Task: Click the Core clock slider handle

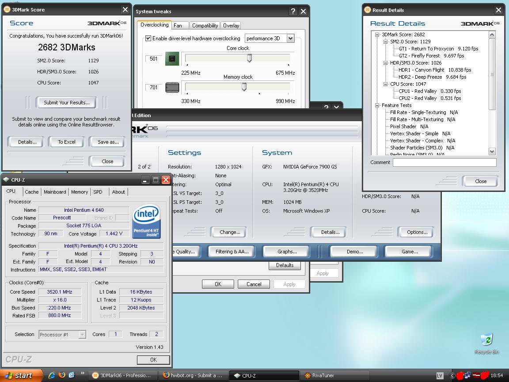Action: [249, 58]
